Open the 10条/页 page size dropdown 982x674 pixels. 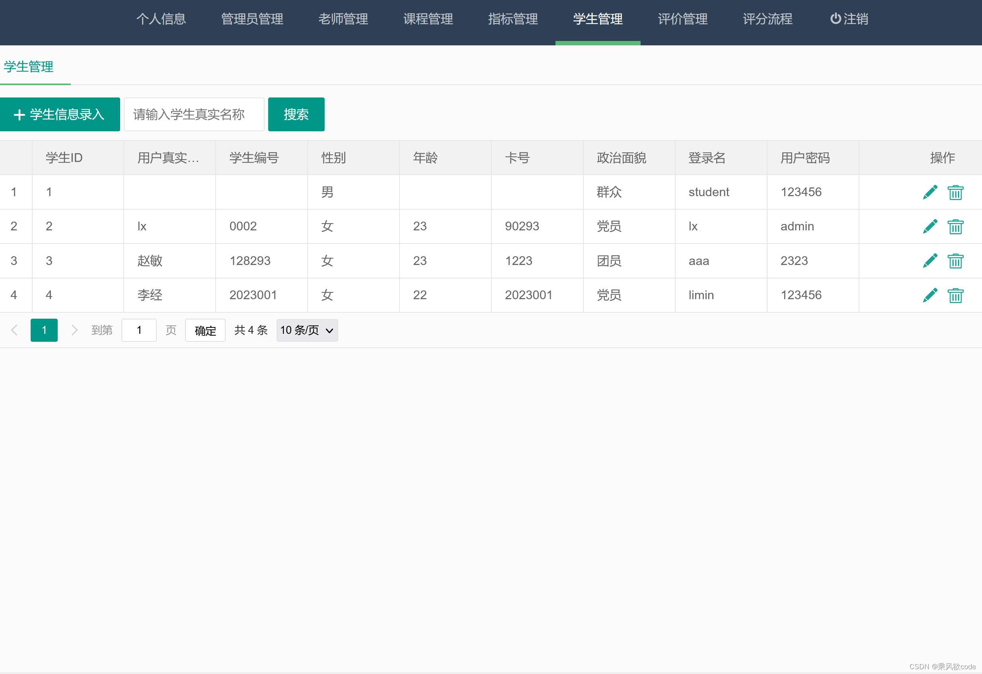click(307, 331)
